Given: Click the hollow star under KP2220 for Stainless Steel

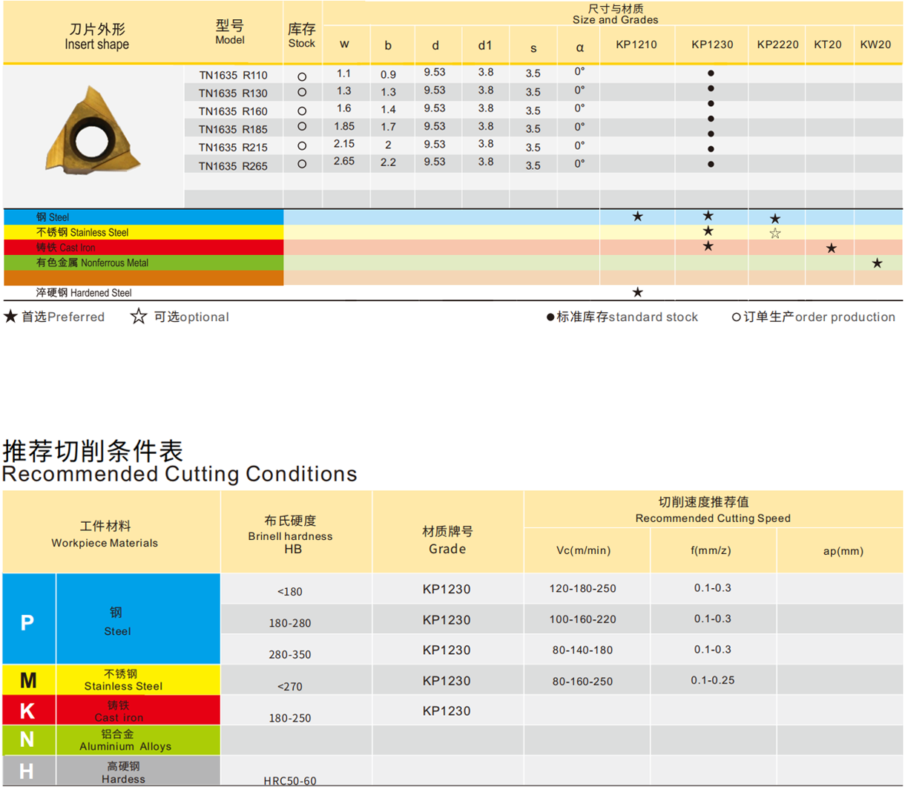Looking at the screenshot, I should point(775,232).
